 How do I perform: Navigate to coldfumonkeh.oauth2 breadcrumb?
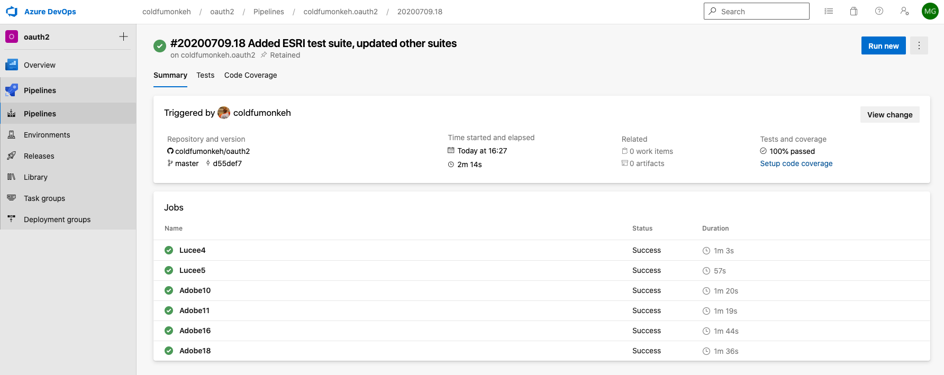point(341,12)
